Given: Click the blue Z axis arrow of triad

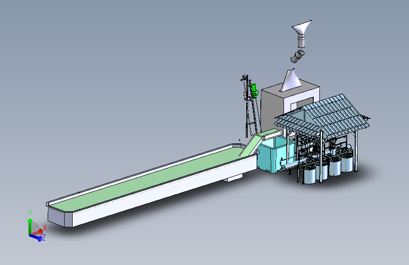Looking at the screenshot, I should (36, 237).
